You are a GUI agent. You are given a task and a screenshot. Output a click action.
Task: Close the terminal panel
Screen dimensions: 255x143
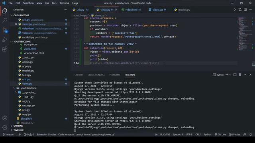tap(251, 75)
